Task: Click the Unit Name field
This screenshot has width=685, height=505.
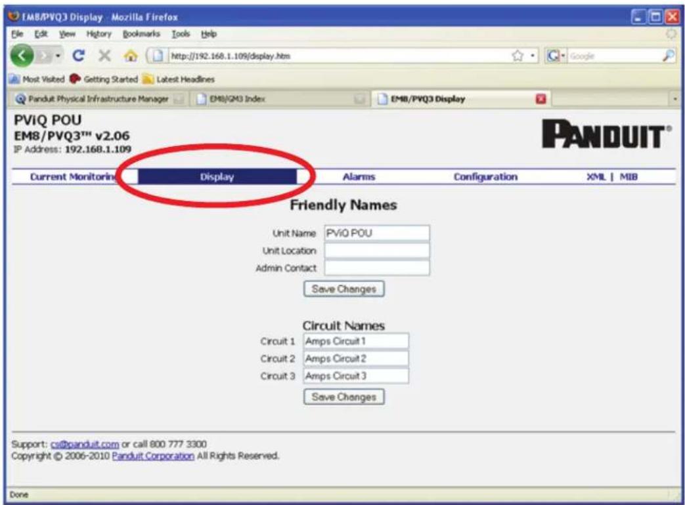Action: pyautogui.click(x=376, y=233)
